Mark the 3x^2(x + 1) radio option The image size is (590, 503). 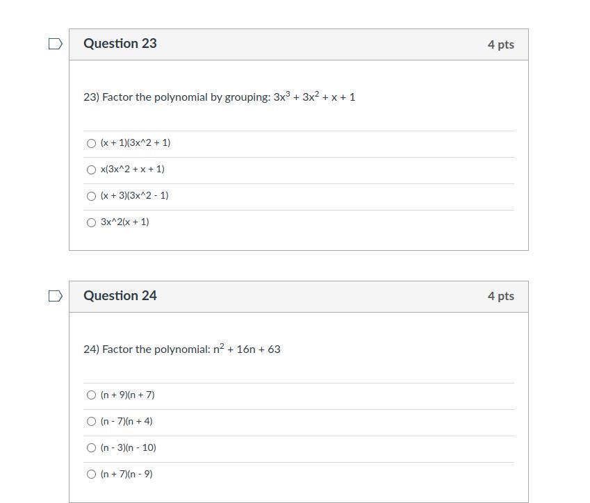(92, 222)
